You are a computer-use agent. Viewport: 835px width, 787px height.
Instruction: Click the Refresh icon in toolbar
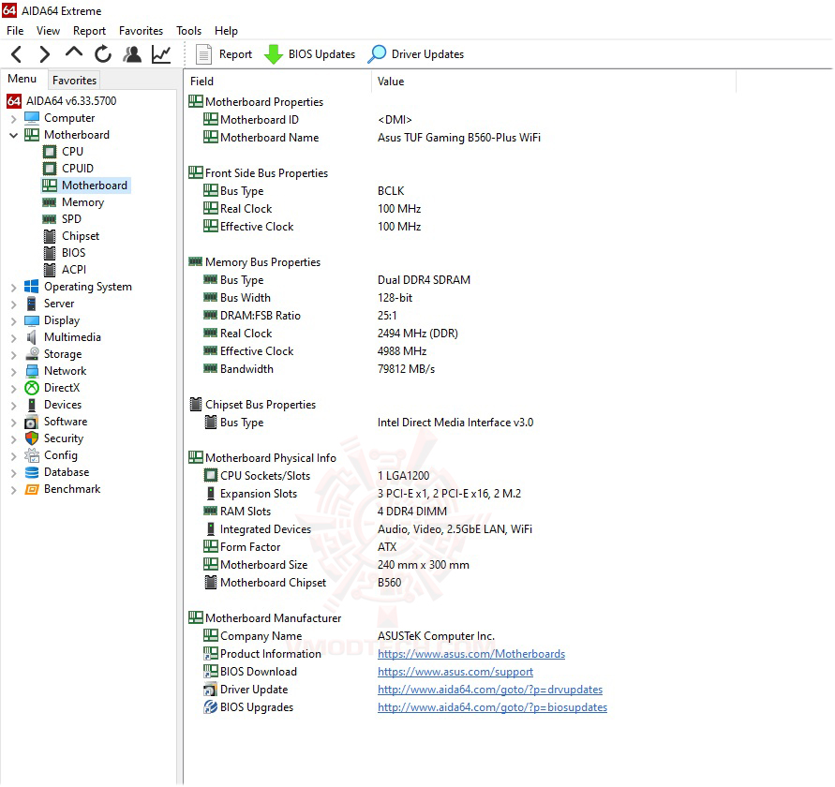tap(103, 54)
